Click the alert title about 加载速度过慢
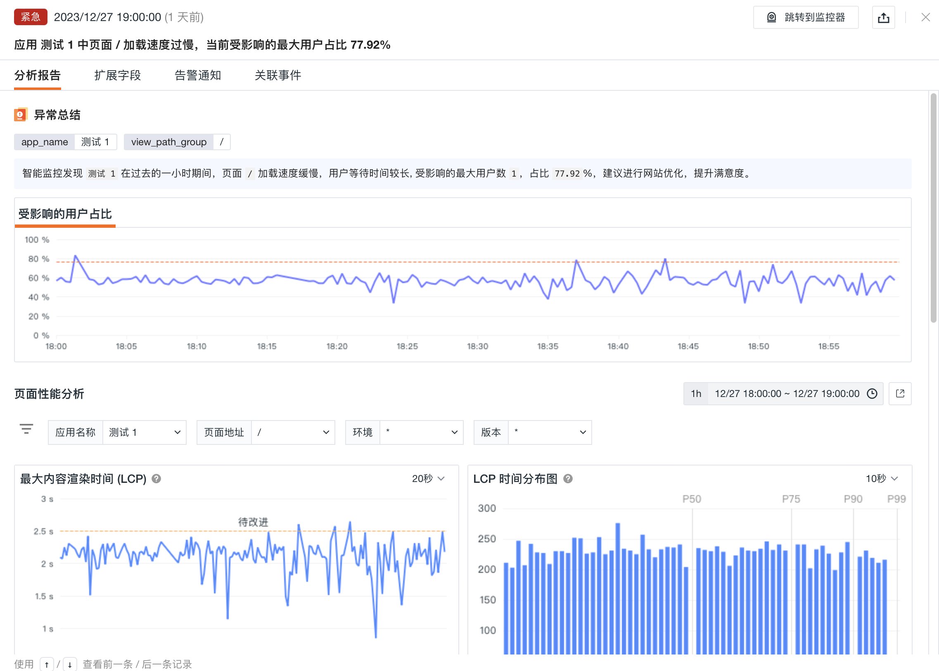The width and height of the screenshot is (939, 671). tap(202, 45)
